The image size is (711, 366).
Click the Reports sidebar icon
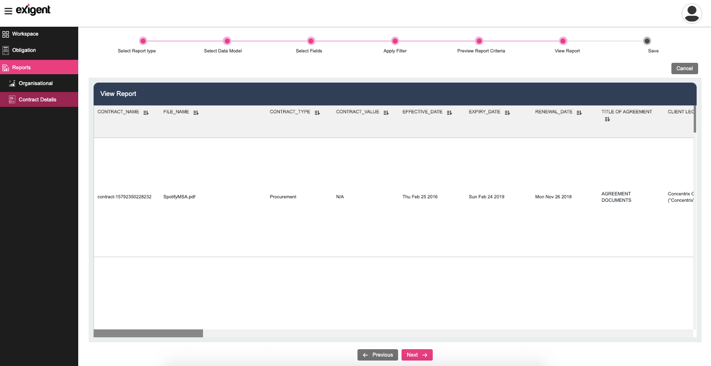click(6, 67)
